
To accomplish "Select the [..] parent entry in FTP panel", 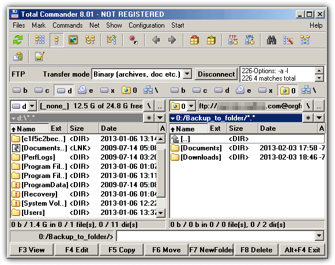I will 247,139.
